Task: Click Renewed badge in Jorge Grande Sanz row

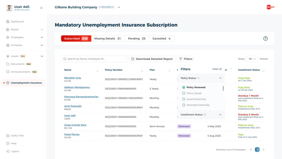Action: coord(184,126)
